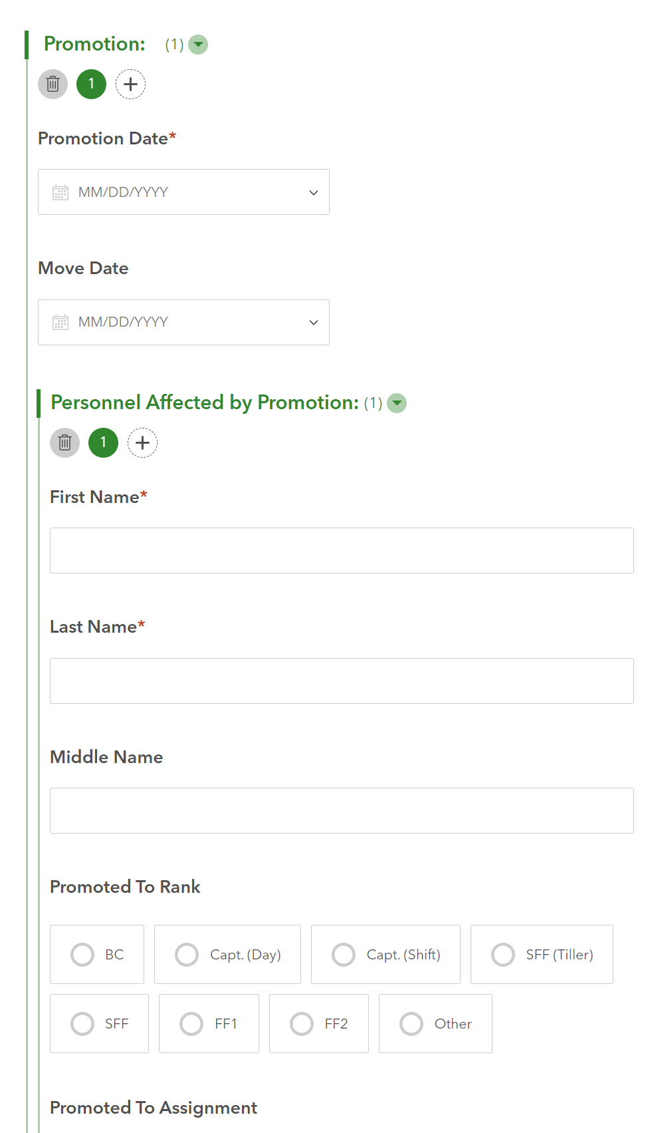Delete the Promotion entry using trash icon
The image size is (648, 1133).
[x=53, y=84]
